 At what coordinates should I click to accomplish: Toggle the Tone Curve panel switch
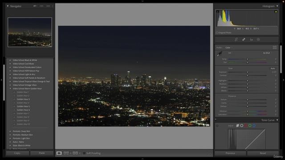[x=216, y=120]
